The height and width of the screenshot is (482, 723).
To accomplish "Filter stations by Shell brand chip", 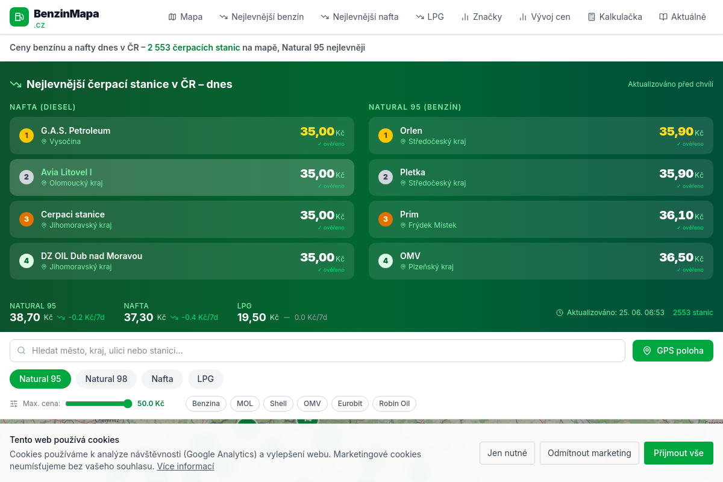I will pyautogui.click(x=278, y=404).
